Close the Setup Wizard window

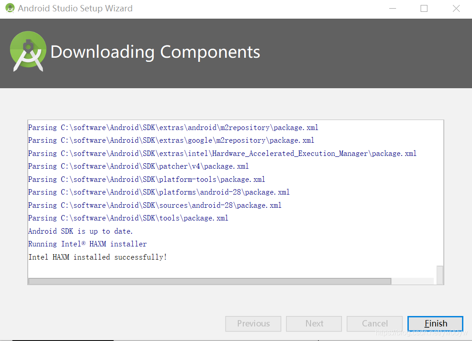[456, 9]
